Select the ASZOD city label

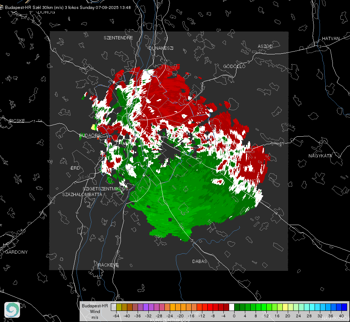point(265,46)
